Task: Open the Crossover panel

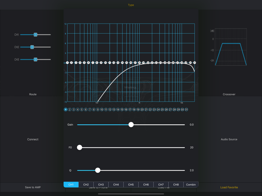Action: [x=229, y=94]
